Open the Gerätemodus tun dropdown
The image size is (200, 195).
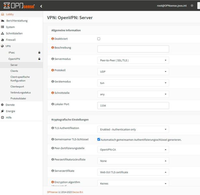pyautogui.click(x=133, y=83)
